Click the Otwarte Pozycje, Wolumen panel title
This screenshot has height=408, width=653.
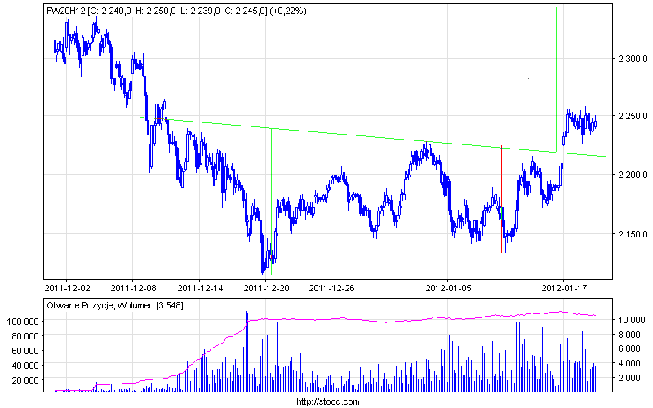tap(115, 305)
